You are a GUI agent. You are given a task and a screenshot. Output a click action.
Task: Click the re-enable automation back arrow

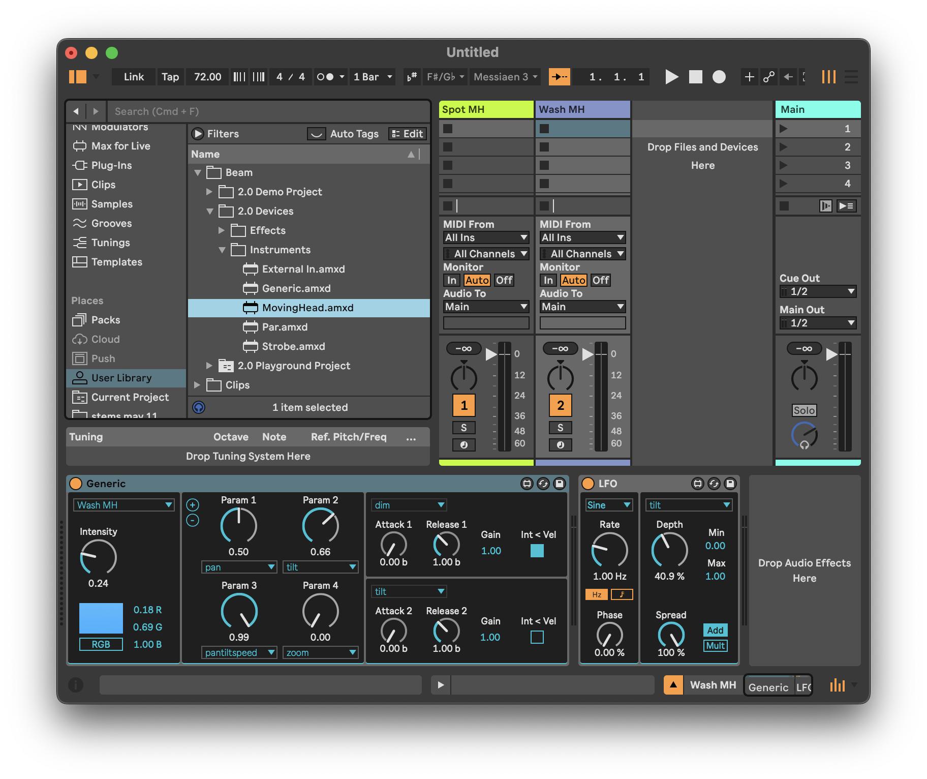click(788, 77)
